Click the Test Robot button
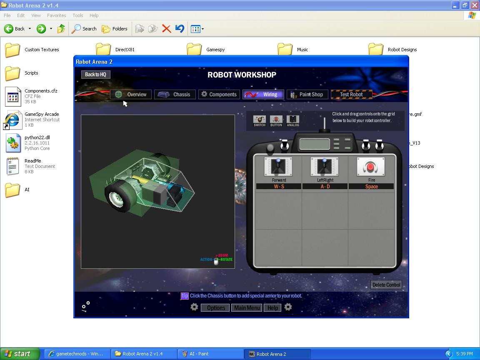480x360 pixels. (x=351, y=94)
